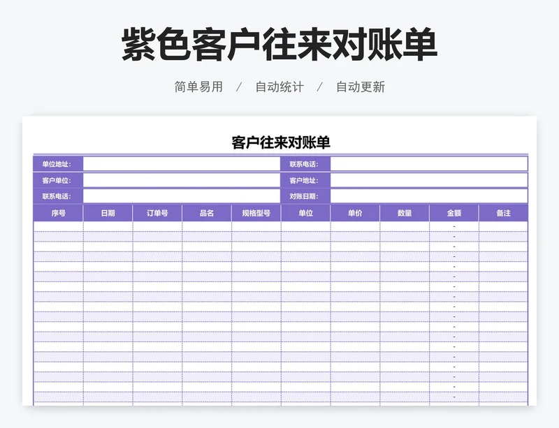Image resolution: width=559 pixels, height=428 pixels.
Task: Click the 客户往来对账单 sheet title
Action: pyautogui.click(x=280, y=142)
